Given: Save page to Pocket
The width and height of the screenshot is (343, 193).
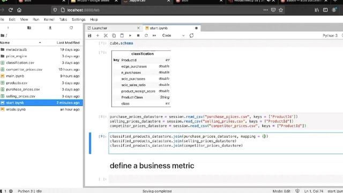Looking at the screenshot, I should tap(273, 10).
